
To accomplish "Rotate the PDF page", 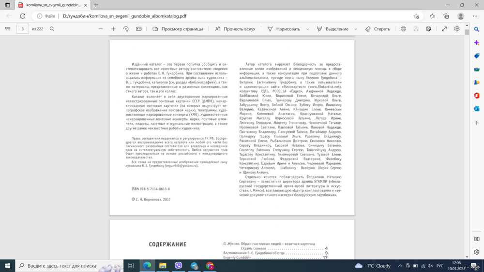I will tap(126, 29).
